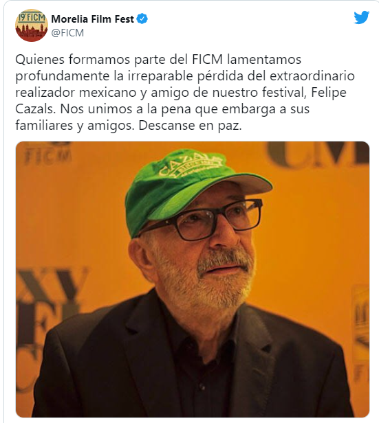Viewport: 379px width, 423px height.
Task: Open the Morelia Film Fest account name
Action: coord(92,19)
